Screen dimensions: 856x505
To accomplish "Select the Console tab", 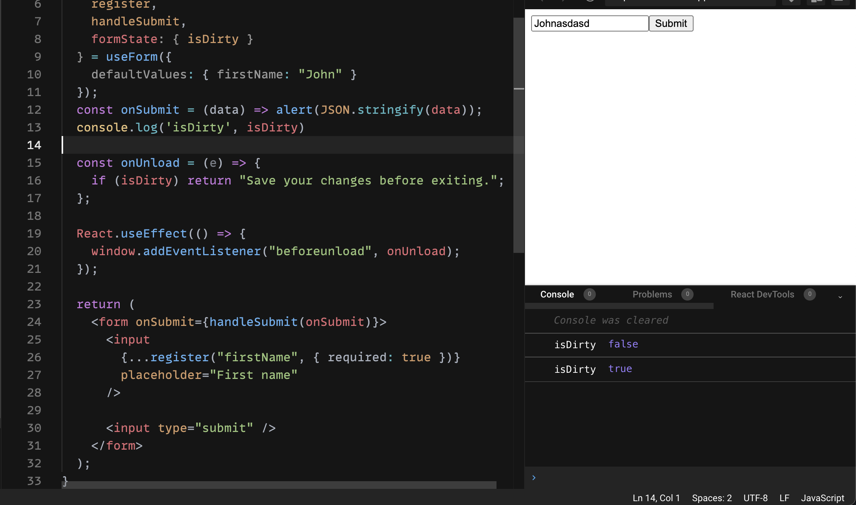I will [x=557, y=294].
